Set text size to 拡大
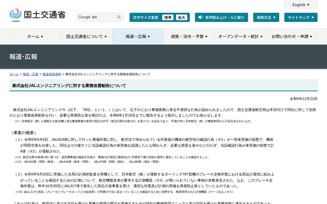Screen dimensions: 327x204 pos(182,17)
